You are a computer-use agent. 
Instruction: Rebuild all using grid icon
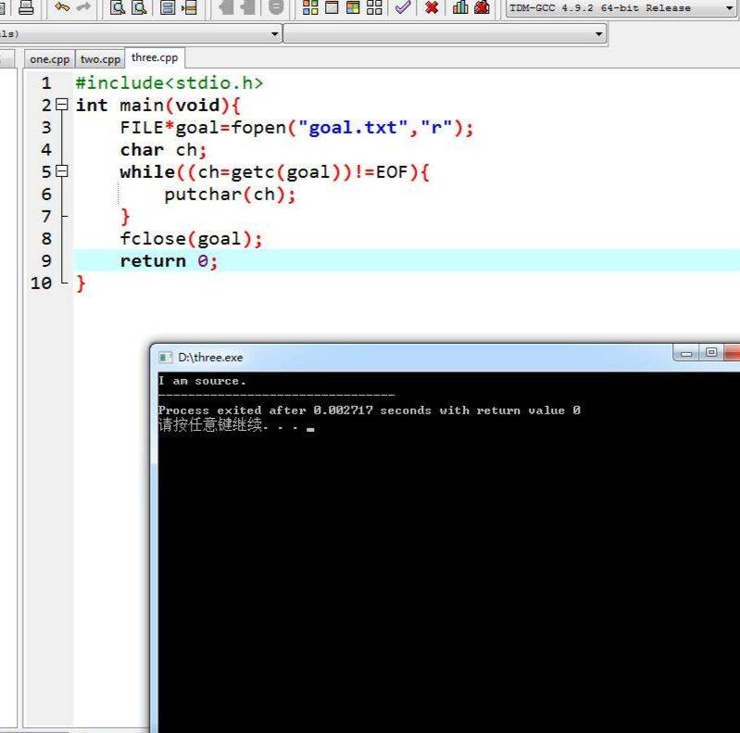(x=374, y=7)
